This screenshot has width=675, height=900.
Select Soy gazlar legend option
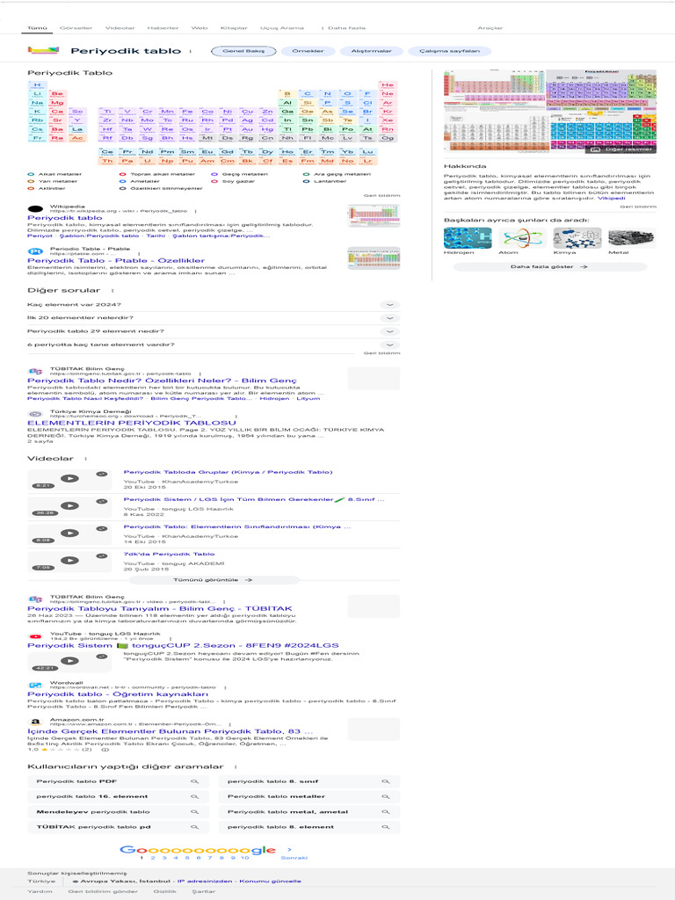click(233, 181)
